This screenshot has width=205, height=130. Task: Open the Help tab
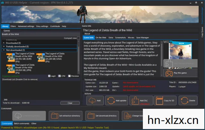64,26
